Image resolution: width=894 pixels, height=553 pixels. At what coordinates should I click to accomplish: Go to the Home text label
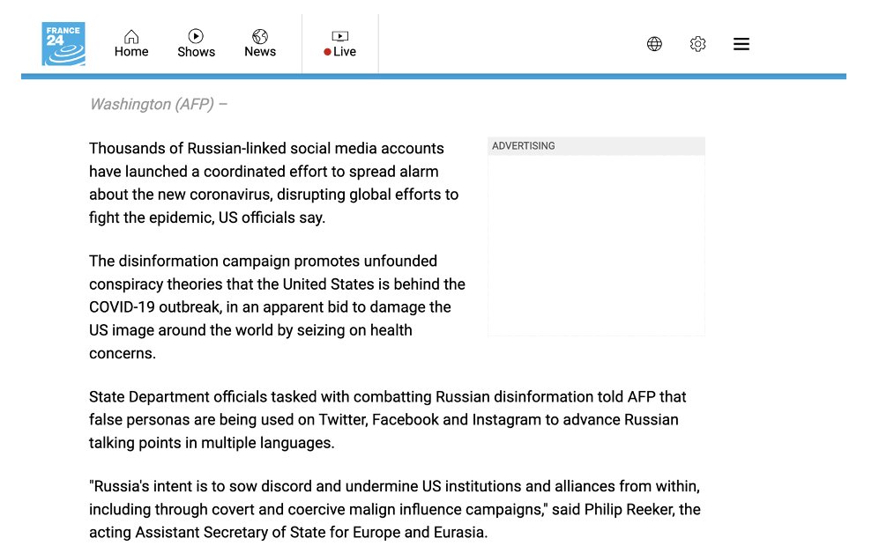[x=131, y=52]
